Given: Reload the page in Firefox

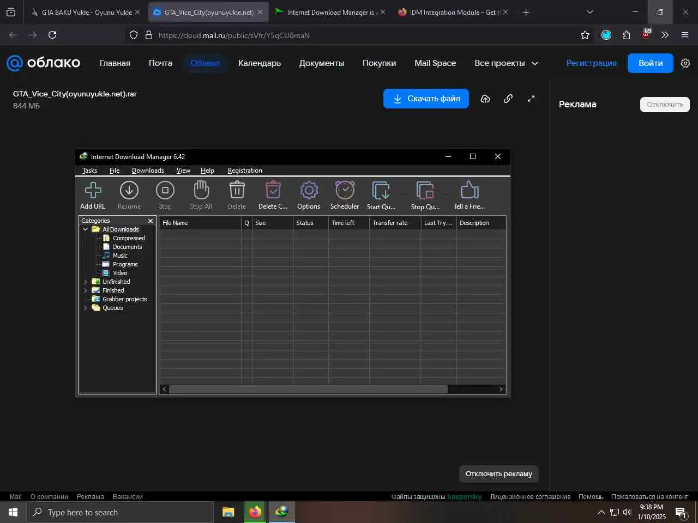Looking at the screenshot, I should click(x=52, y=35).
